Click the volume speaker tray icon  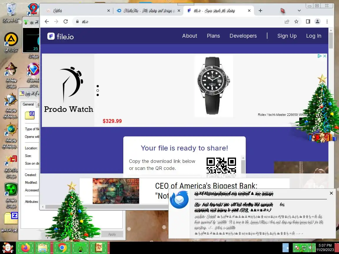[311, 247]
